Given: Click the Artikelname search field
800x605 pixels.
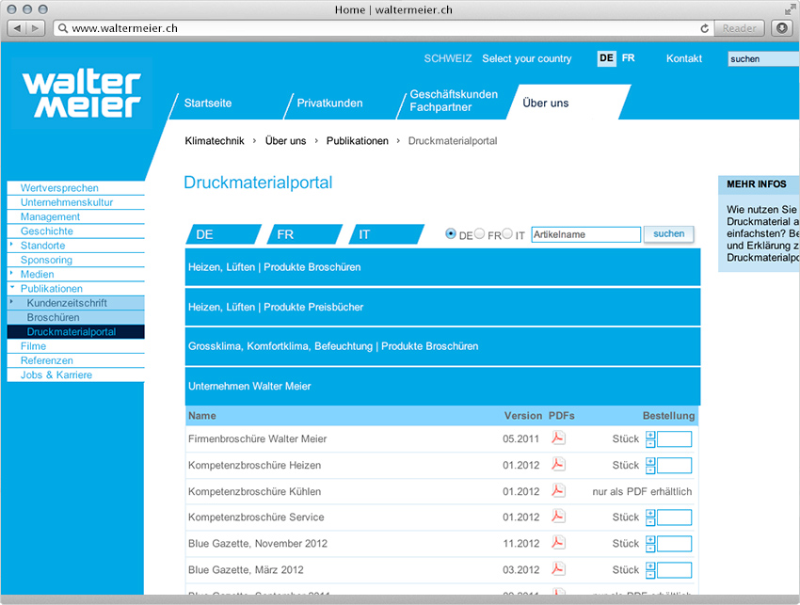Looking at the screenshot, I should tap(585, 234).
